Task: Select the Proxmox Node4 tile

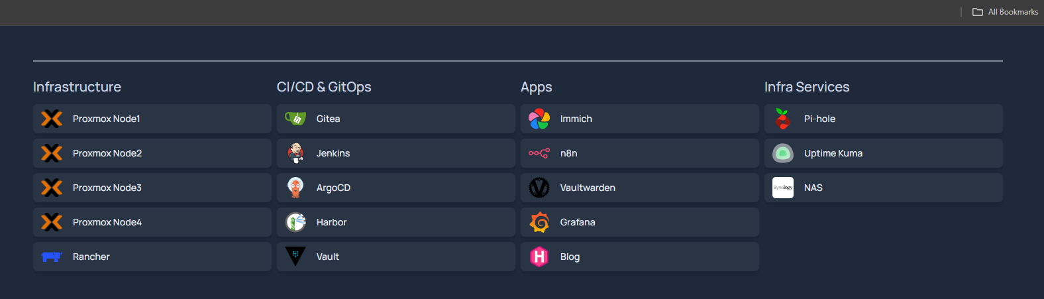Action: coord(152,222)
